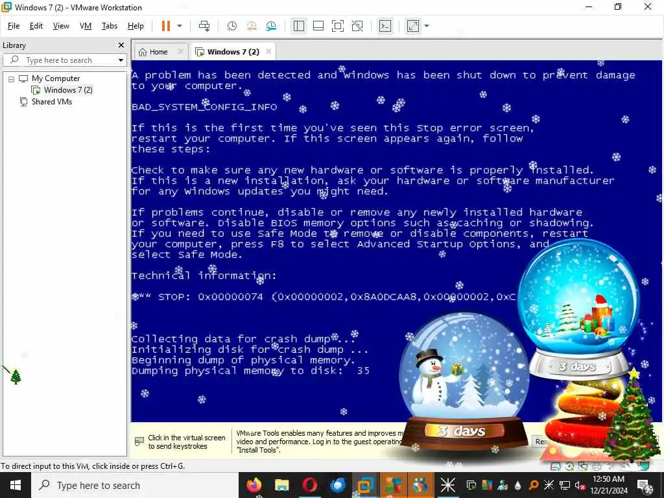This screenshot has height=498, width=664.
Task: Open the Help menu
Action: pyautogui.click(x=136, y=26)
